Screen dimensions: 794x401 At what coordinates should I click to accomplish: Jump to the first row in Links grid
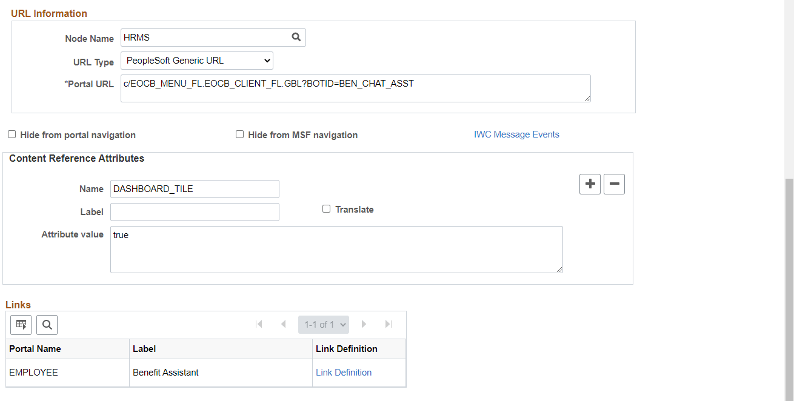click(259, 324)
